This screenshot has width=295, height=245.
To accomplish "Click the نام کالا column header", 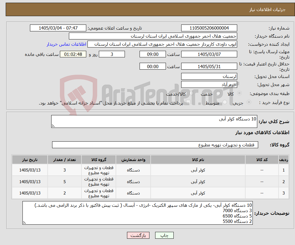I will pos(198,160).
